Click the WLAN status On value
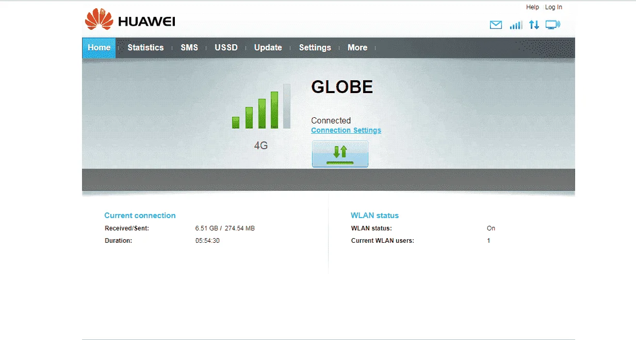This screenshot has height=340, width=636. tap(491, 228)
